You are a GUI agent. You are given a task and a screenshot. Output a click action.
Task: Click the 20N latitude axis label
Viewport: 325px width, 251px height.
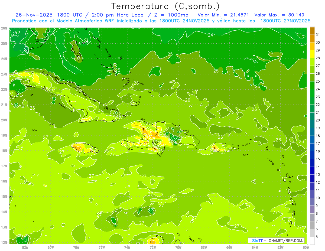coord(4,120)
